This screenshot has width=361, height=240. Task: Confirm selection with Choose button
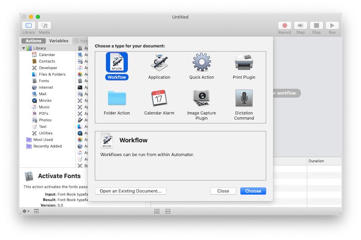(x=253, y=191)
